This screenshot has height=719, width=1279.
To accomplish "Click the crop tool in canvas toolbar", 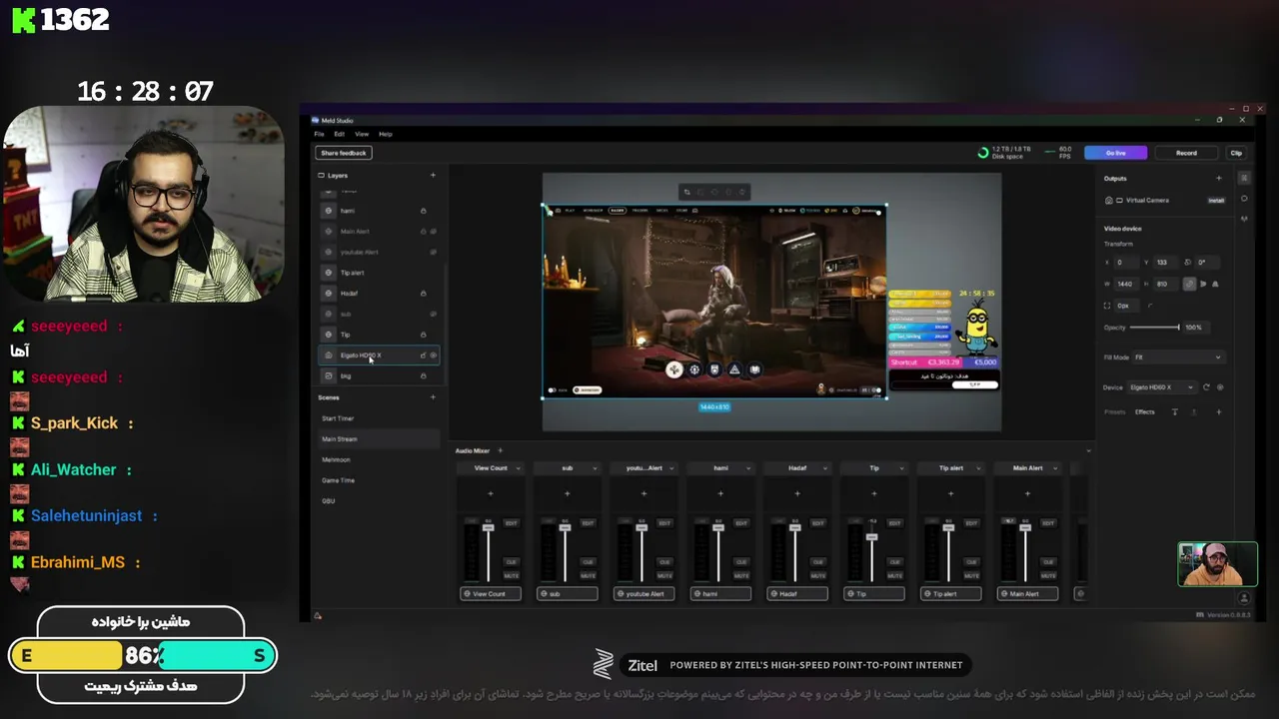I will [687, 192].
